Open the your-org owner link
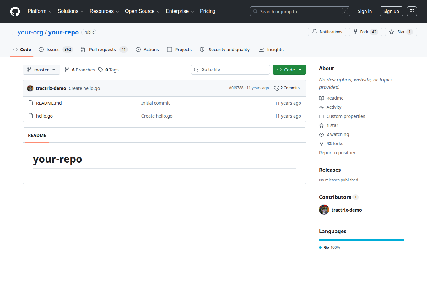The height and width of the screenshot is (282, 427). (30, 32)
